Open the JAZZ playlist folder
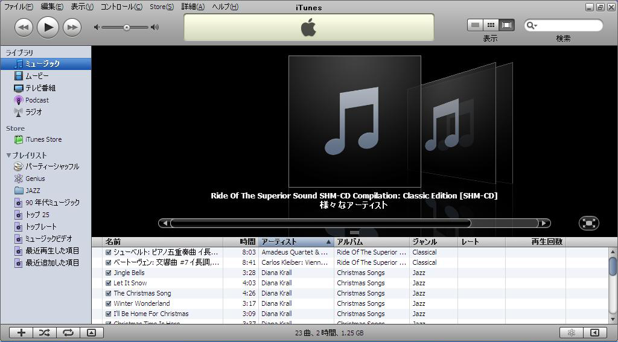The width and height of the screenshot is (618, 342). coord(46,191)
